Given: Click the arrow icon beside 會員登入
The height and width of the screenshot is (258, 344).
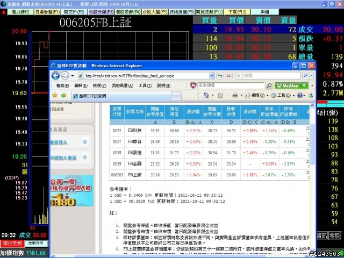Looking at the screenshot, I should coord(85,142).
